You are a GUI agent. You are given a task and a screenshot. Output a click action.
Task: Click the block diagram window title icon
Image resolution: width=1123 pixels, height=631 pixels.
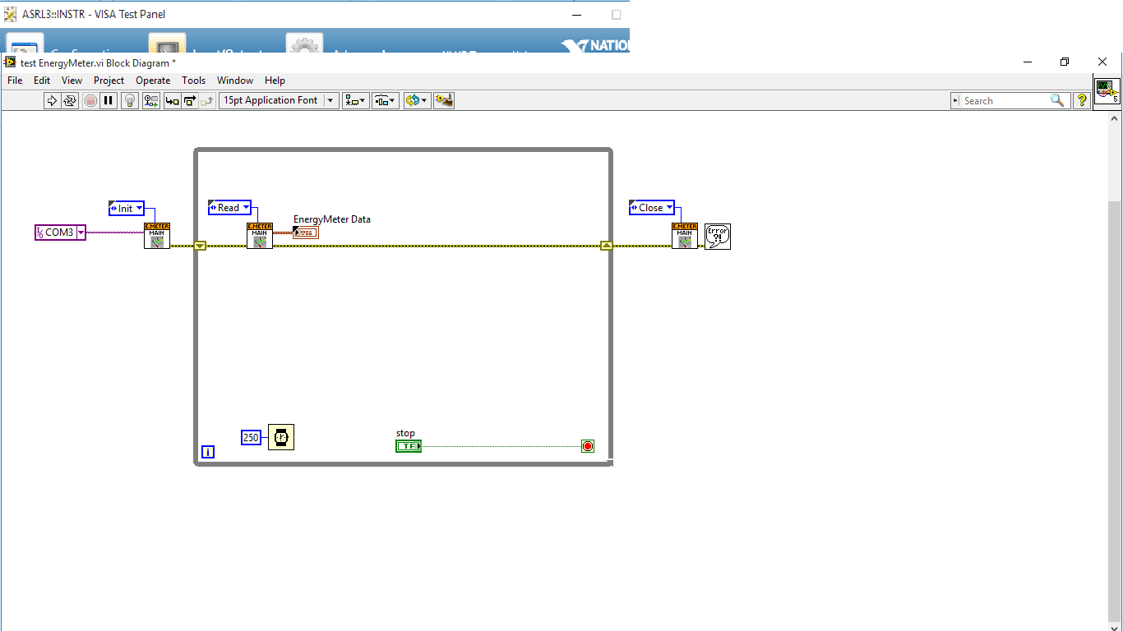point(11,62)
